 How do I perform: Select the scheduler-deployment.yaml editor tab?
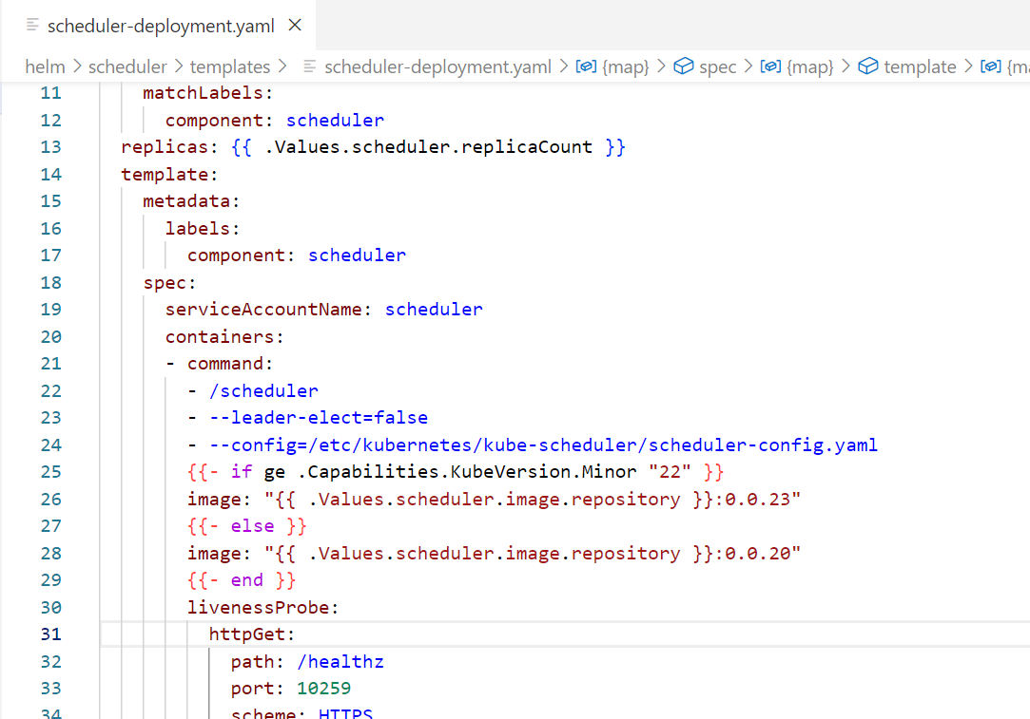pyautogui.click(x=158, y=26)
